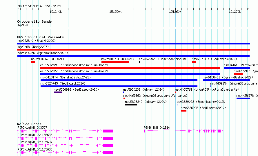Click the esv3587521 red variant bar
Screen dimensions: 258x156
[130, 68]
